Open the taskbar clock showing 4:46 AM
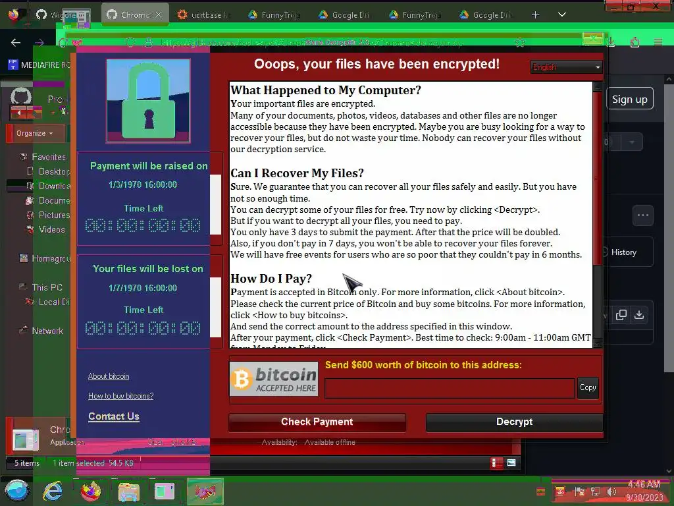 [644, 491]
